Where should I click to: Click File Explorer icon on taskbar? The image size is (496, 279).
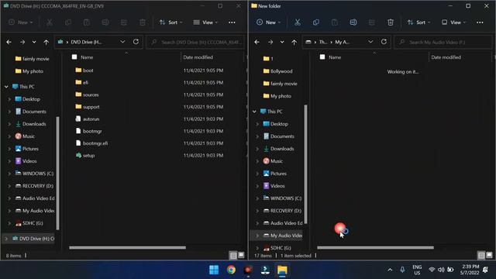coord(282,270)
